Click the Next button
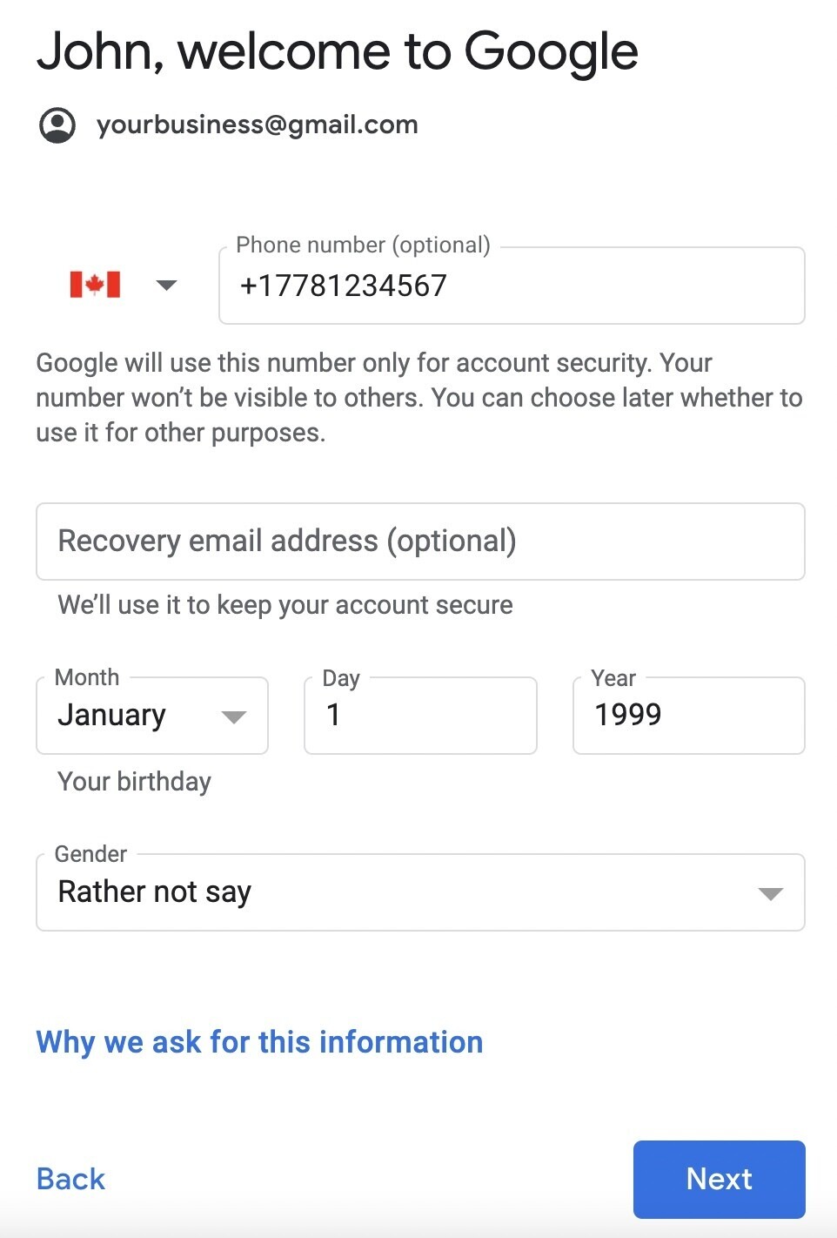The height and width of the screenshot is (1238, 837). point(720,1179)
